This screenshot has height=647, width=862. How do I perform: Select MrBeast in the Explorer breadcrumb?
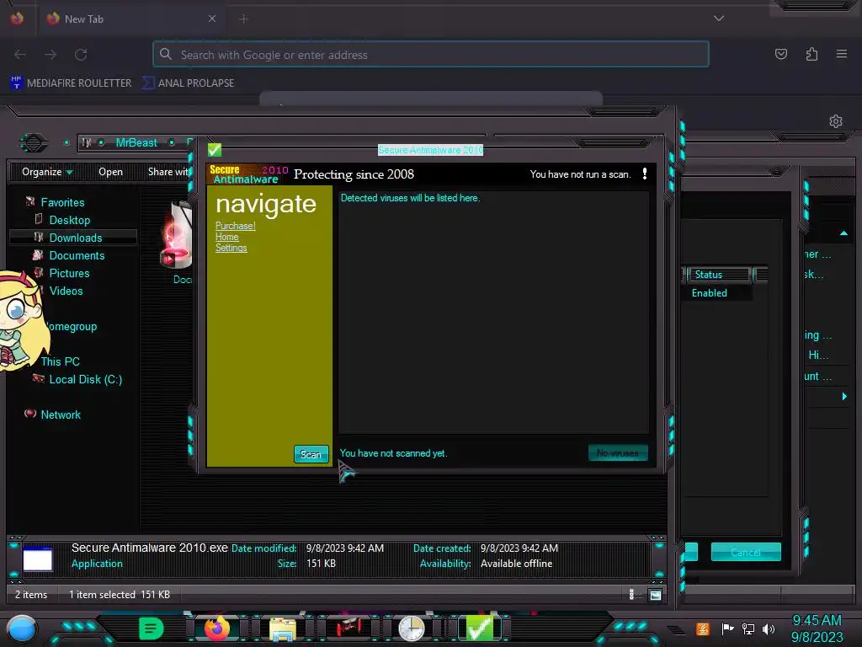(136, 143)
